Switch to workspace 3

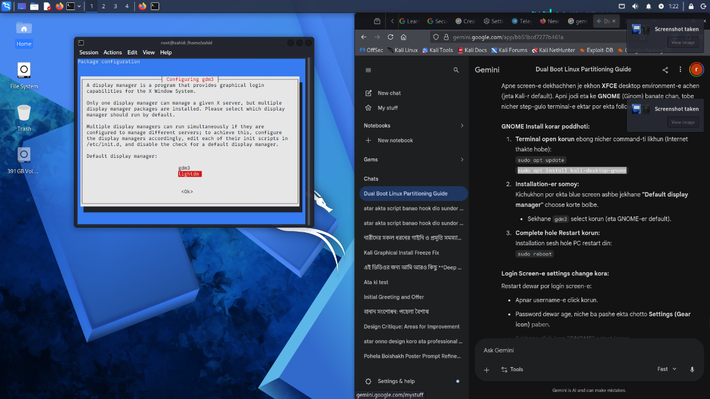tap(115, 6)
